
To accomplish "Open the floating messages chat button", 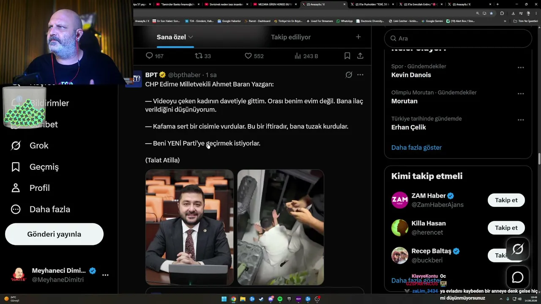I will 518,277.
